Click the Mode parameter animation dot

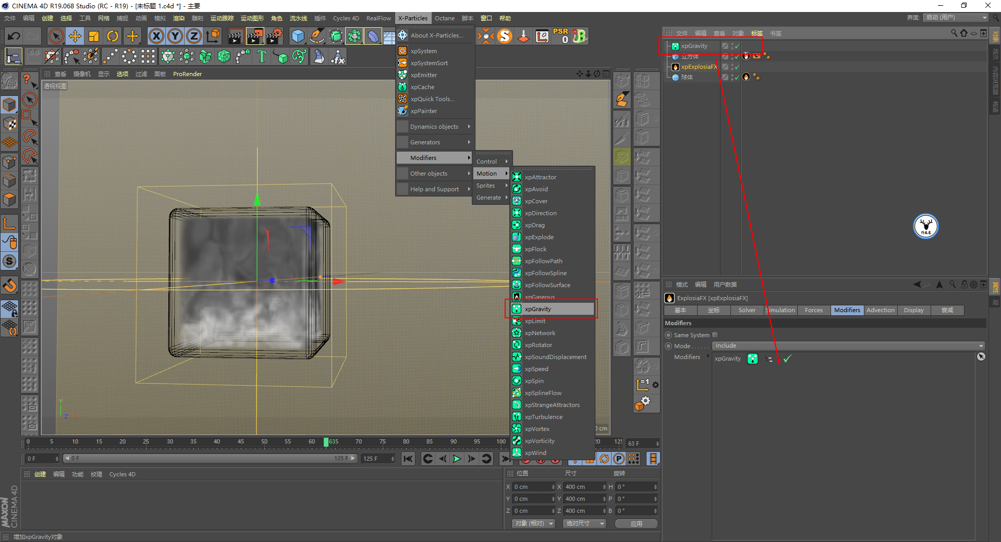pyautogui.click(x=668, y=346)
